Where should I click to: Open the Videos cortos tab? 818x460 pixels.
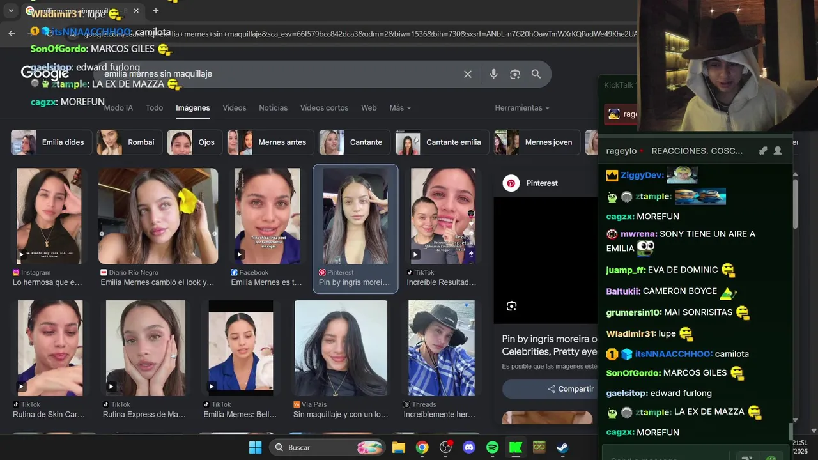coord(324,108)
